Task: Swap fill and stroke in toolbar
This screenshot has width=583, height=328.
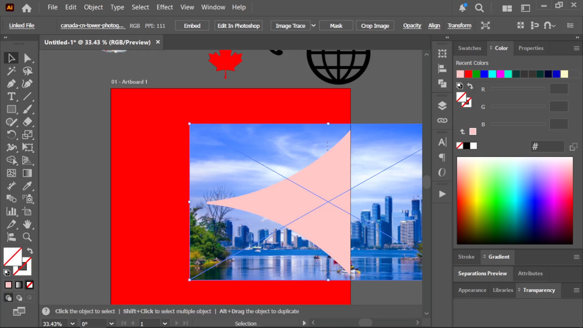Action: pos(30,251)
